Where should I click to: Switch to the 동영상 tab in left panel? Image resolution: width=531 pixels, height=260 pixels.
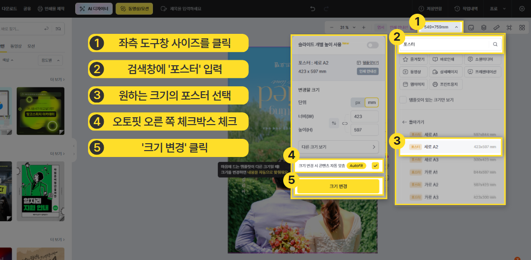pos(16,46)
